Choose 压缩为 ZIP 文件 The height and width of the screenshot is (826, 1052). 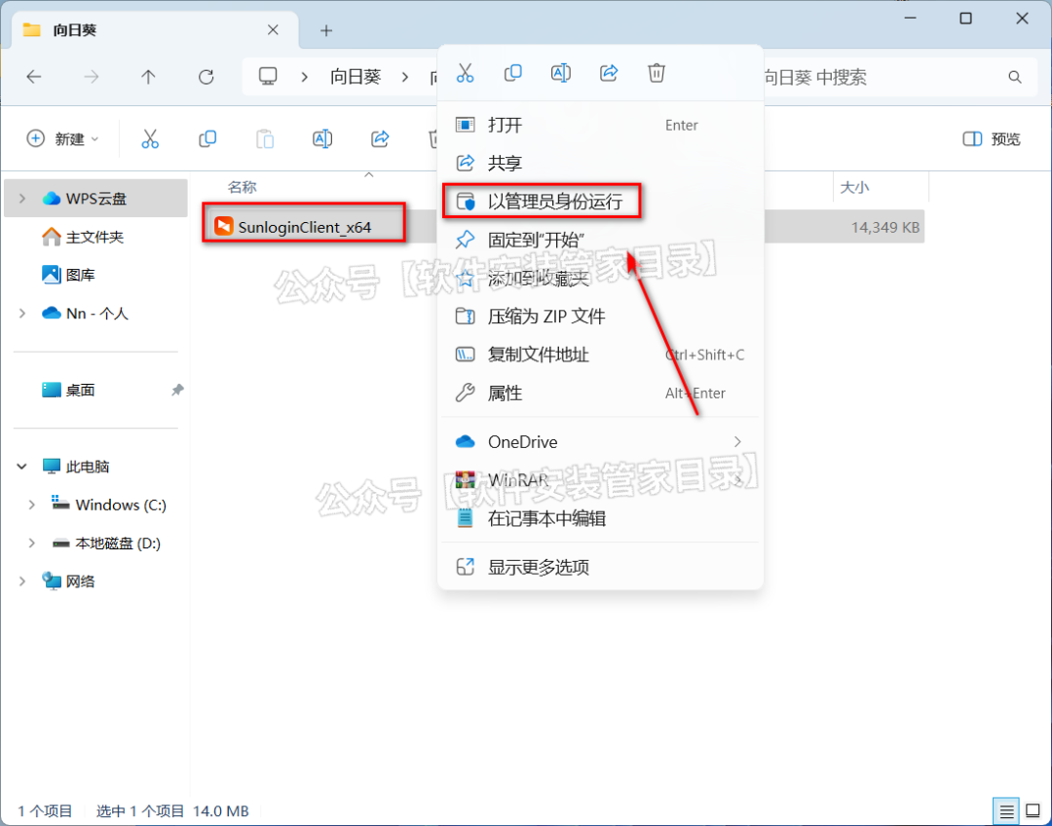600,316
